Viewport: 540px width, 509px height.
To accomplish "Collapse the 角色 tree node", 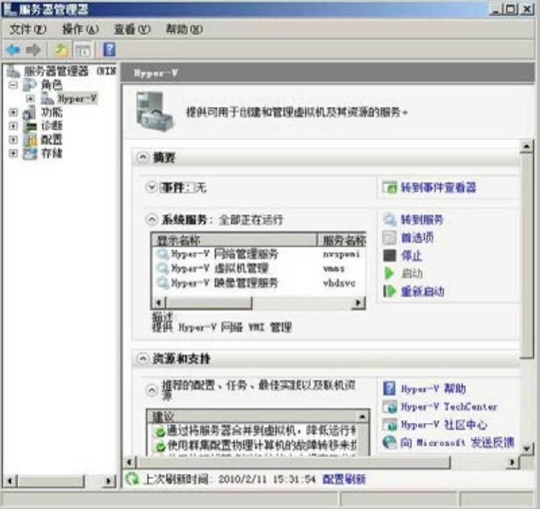I will [x=13, y=85].
